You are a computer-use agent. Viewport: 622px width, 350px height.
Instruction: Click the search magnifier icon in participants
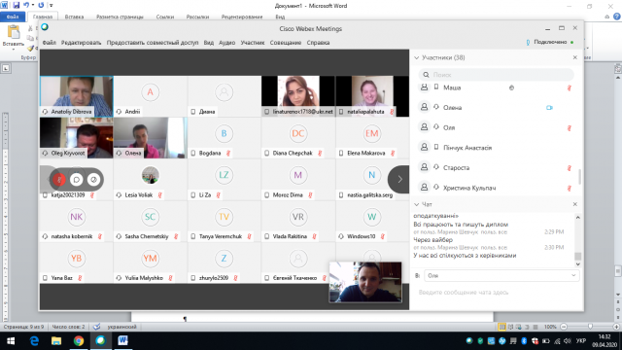tap(426, 75)
